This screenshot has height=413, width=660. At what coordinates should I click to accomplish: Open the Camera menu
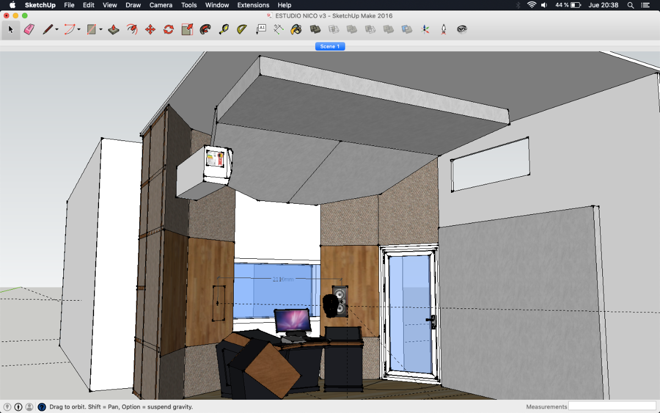pos(161,5)
